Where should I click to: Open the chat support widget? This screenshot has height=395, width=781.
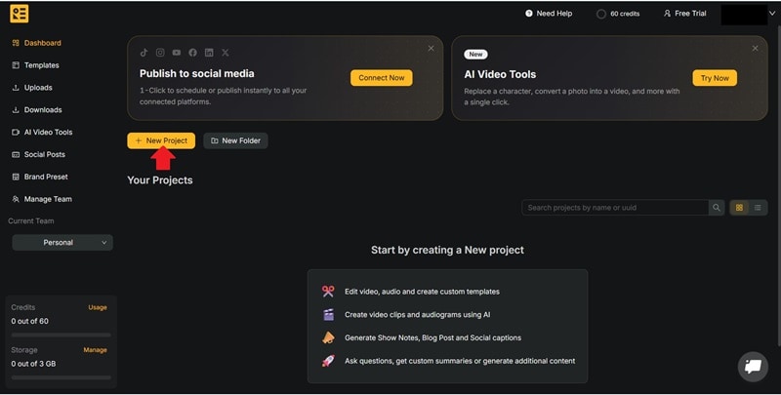coord(753,367)
